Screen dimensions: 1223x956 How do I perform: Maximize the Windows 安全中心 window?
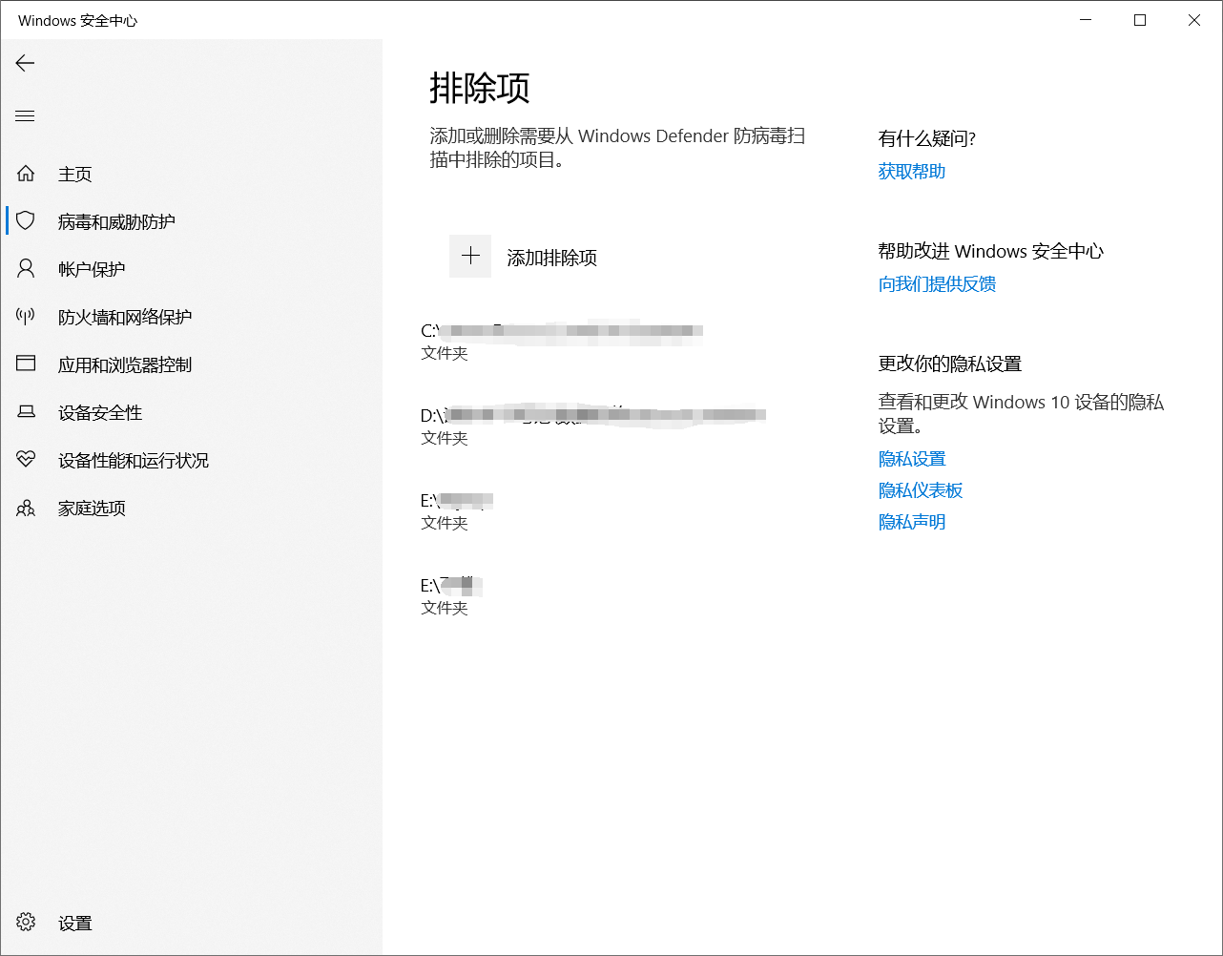[1140, 20]
